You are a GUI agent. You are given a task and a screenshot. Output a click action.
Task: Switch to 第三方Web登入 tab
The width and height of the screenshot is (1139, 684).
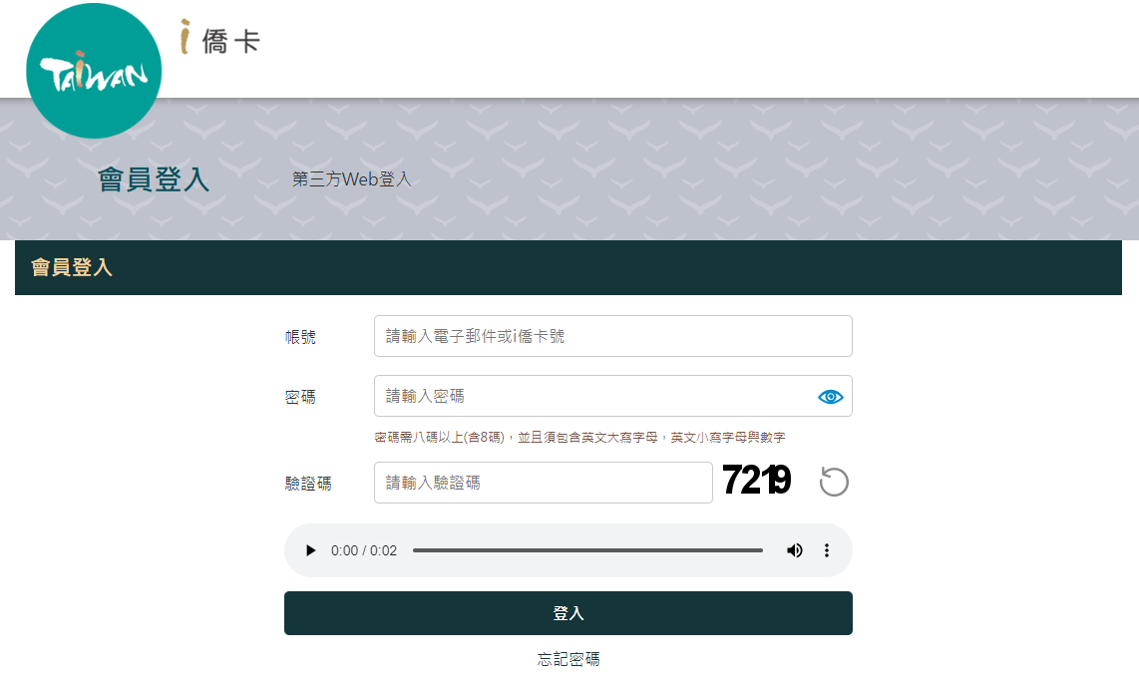pyautogui.click(x=351, y=178)
